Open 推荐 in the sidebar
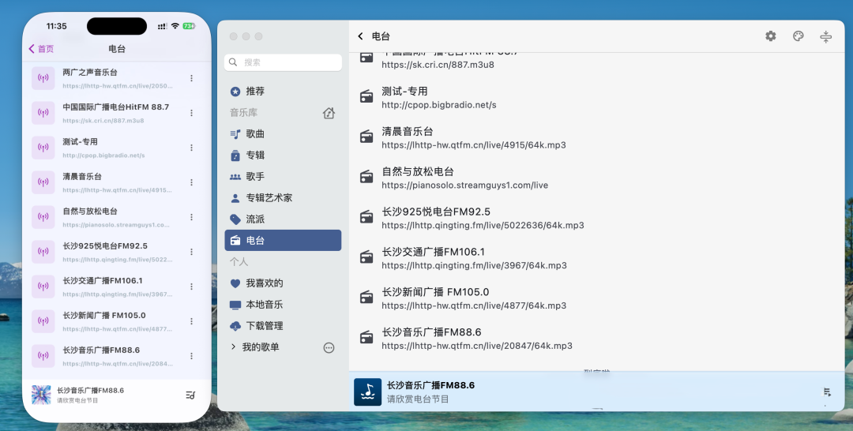 click(x=283, y=92)
